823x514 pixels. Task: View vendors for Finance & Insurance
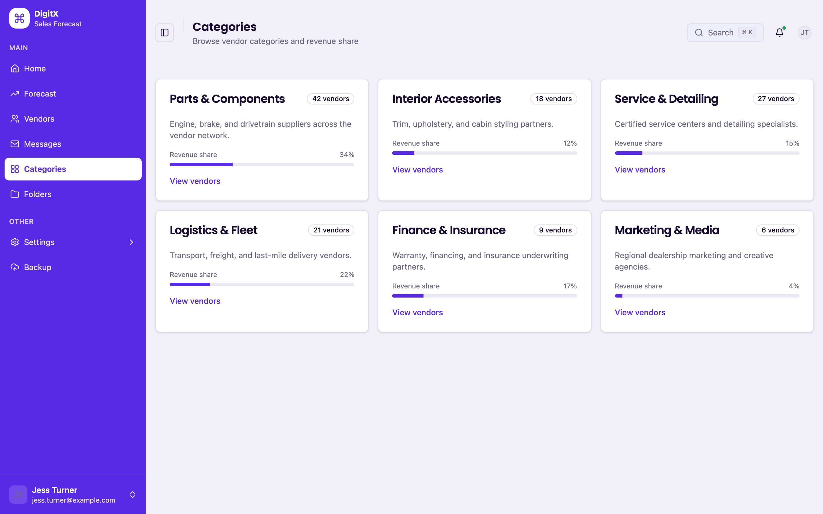coord(417,312)
